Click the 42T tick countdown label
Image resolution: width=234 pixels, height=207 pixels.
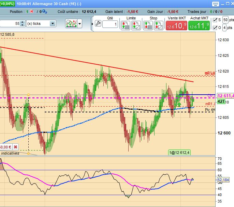tap(221, 101)
